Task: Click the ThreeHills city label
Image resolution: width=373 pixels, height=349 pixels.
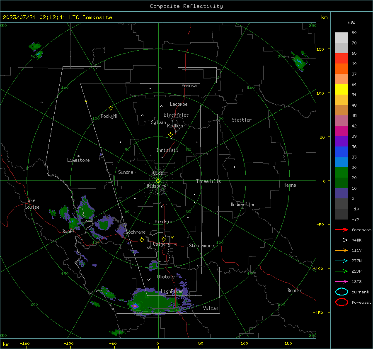Action: tap(208, 181)
